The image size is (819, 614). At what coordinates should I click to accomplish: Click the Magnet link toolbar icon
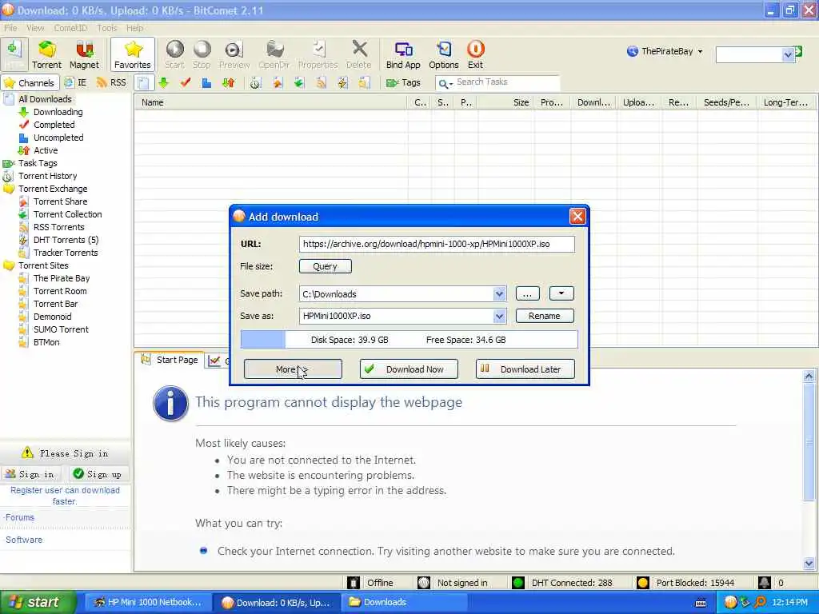coord(84,55)
